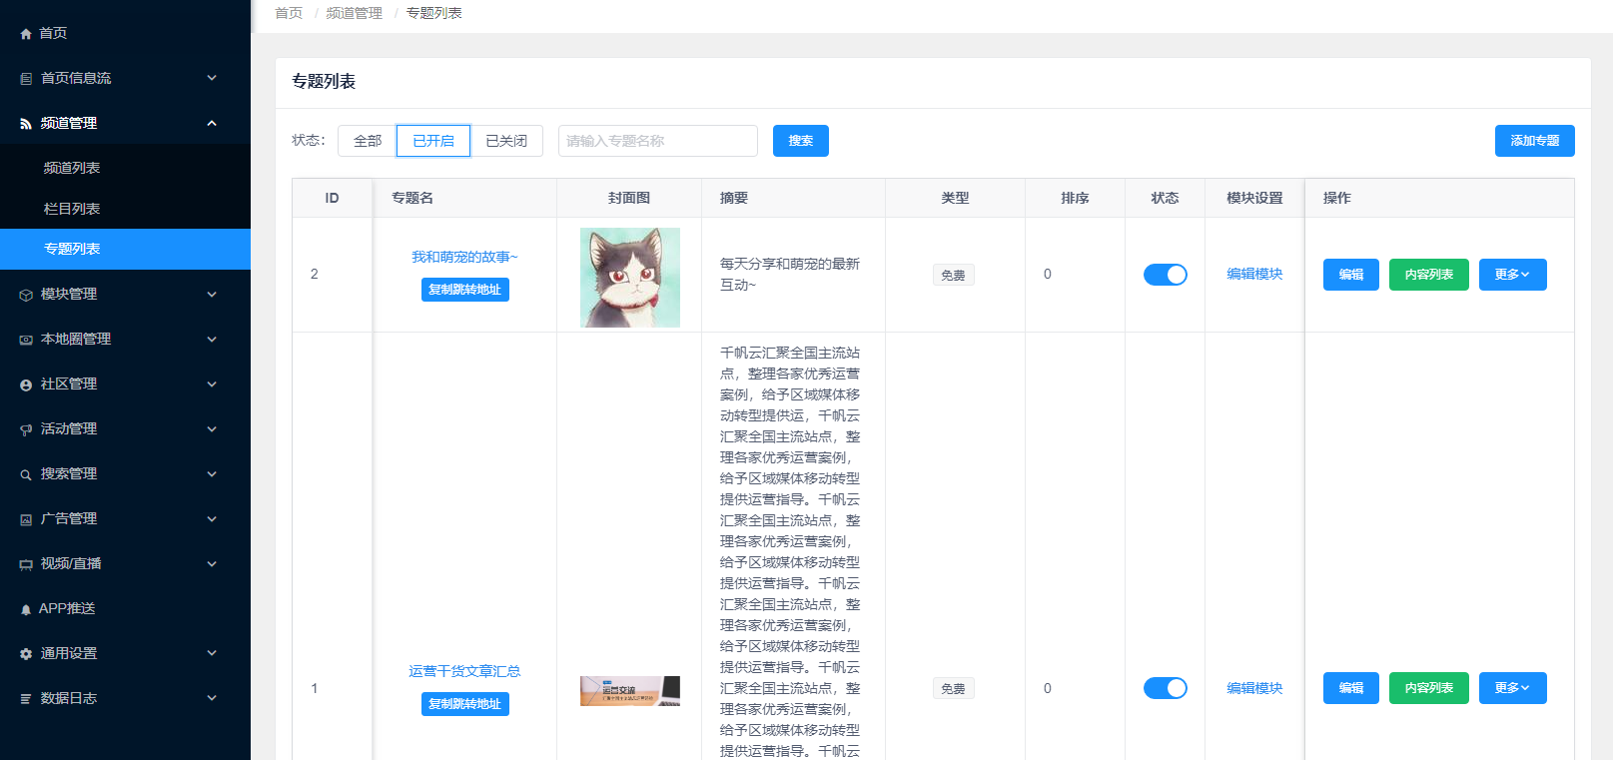The width and height of the screenshot is (1613, 760).
Task: Select 专题列表 in the sidebar
Action: pyautogui.click(x=125, y=249)
